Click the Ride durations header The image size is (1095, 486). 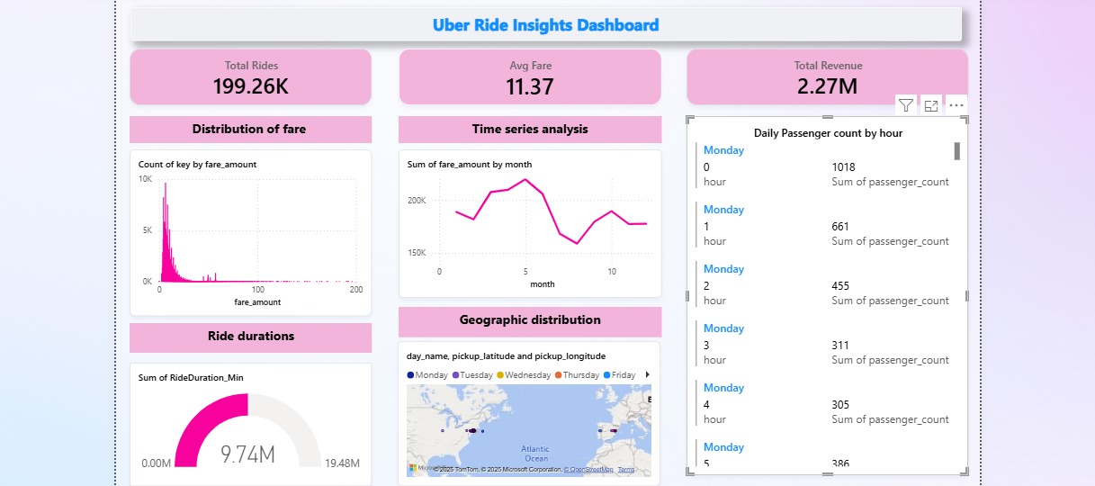pos(251,337)
